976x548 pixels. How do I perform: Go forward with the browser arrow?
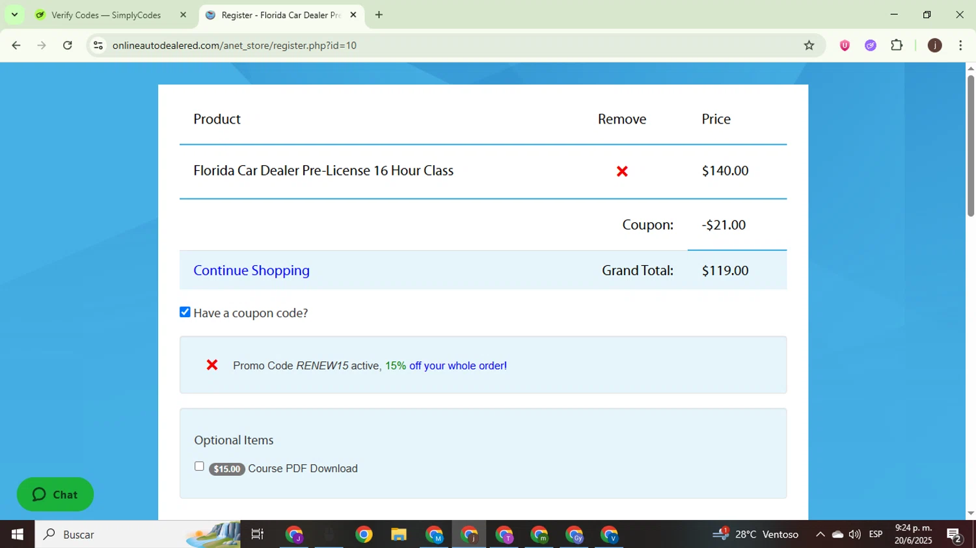point(42,46)
